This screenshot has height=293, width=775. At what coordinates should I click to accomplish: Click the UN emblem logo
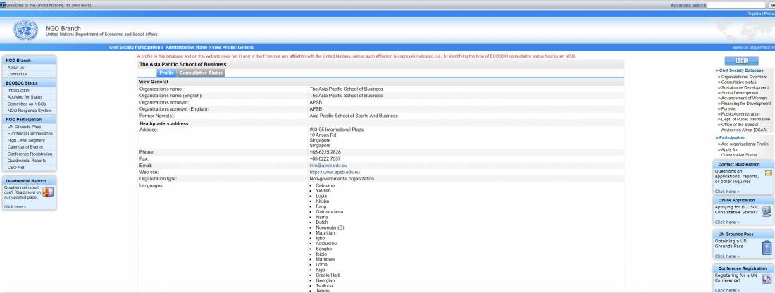(x=25, y=30)
